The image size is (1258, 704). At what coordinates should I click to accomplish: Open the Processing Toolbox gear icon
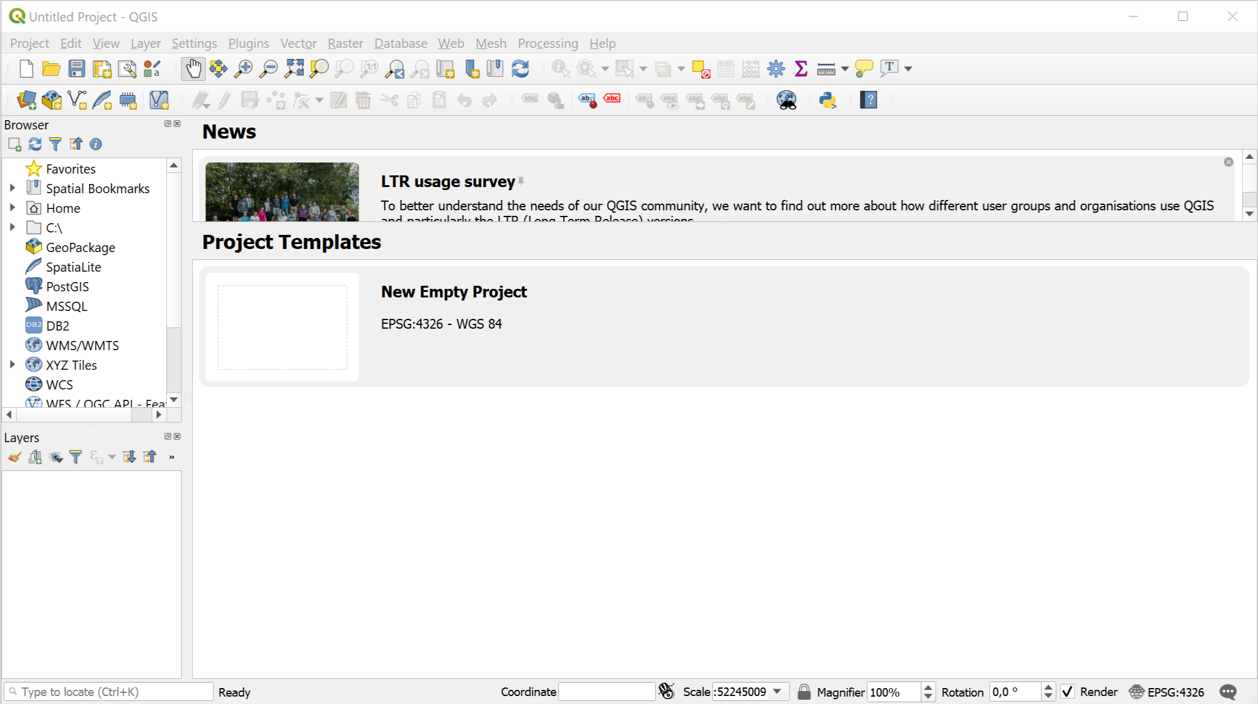point(775,69)
